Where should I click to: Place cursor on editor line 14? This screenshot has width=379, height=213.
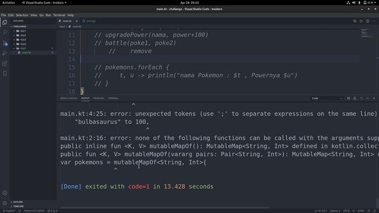[x=220, y=59]
